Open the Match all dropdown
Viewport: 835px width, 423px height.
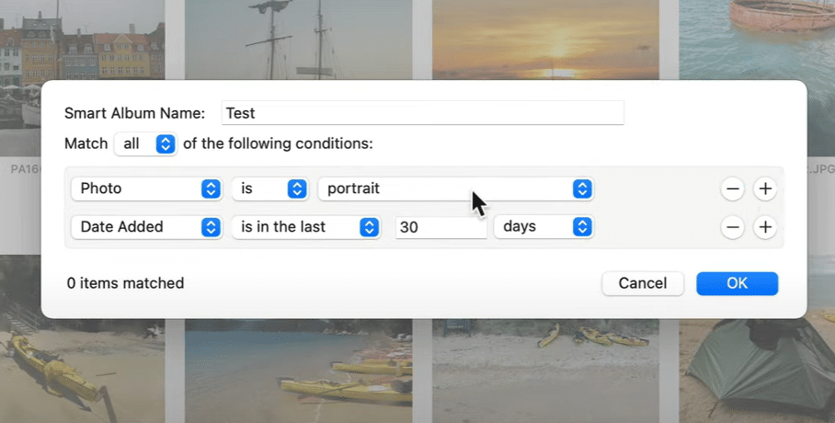point(145,143)
